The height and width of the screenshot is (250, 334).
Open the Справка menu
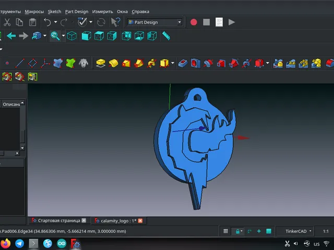[140, 11]
